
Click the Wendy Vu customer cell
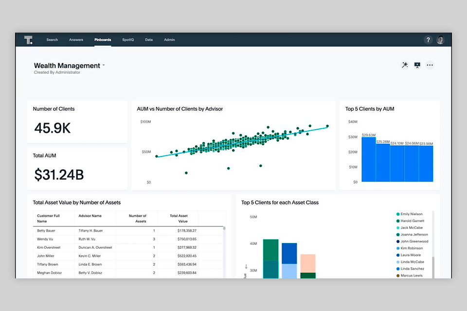pos(45,239)
